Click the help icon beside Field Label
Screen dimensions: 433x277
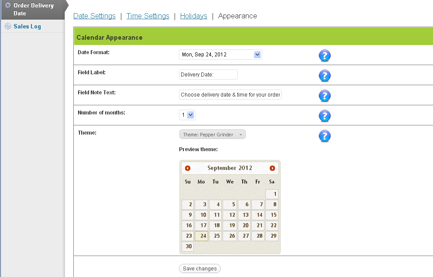click(x=324, y=76)
